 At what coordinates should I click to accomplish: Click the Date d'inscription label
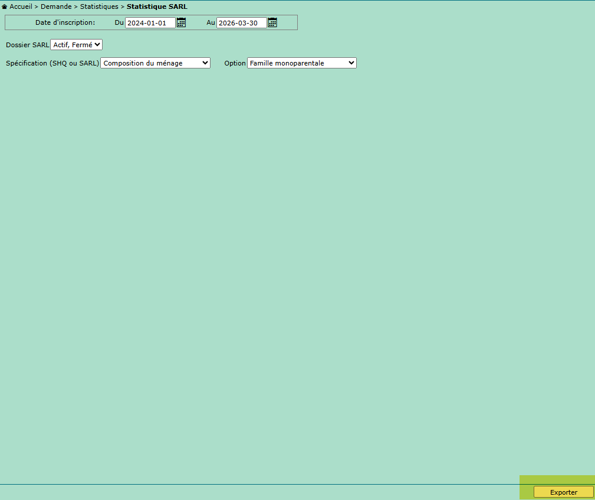(x=65, y=22)
